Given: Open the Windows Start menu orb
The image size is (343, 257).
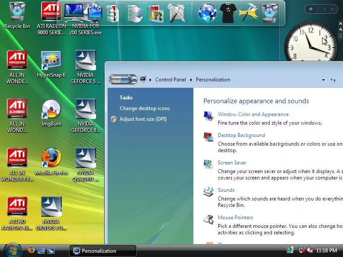Looking at the screenshot, I should (x=13, y=251).
